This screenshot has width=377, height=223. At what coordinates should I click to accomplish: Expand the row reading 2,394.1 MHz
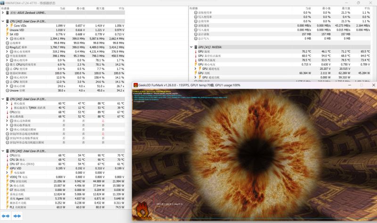point(7,39)
